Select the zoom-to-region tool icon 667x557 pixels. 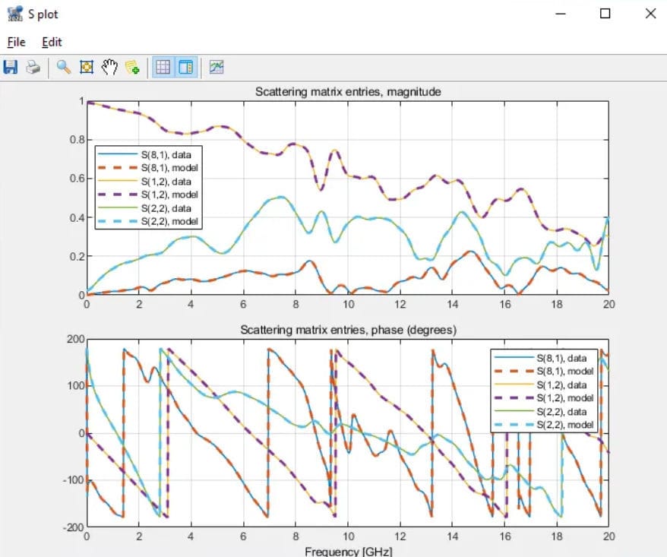point(85,67)
